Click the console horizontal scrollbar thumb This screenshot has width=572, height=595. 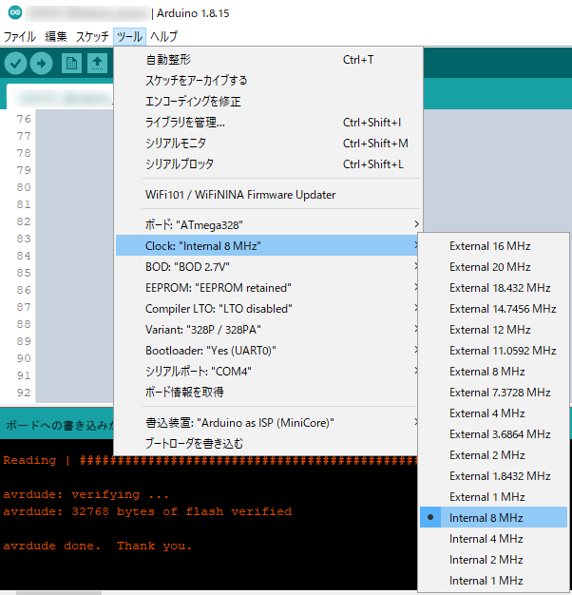pos(59,593)
